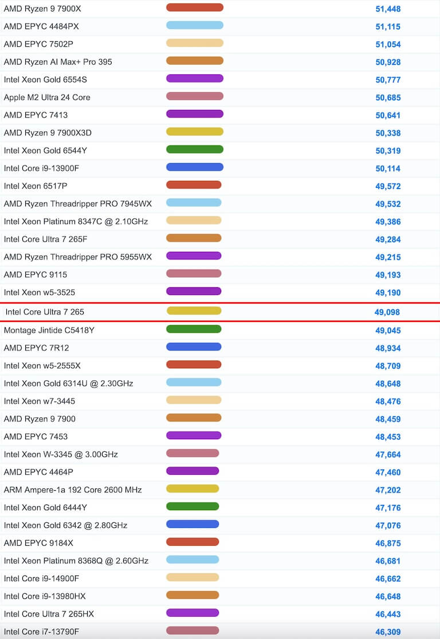Click the score 49,098 for Core Ultra 7 265
This screenshot has width=440, height=639.
coord(387,312)
